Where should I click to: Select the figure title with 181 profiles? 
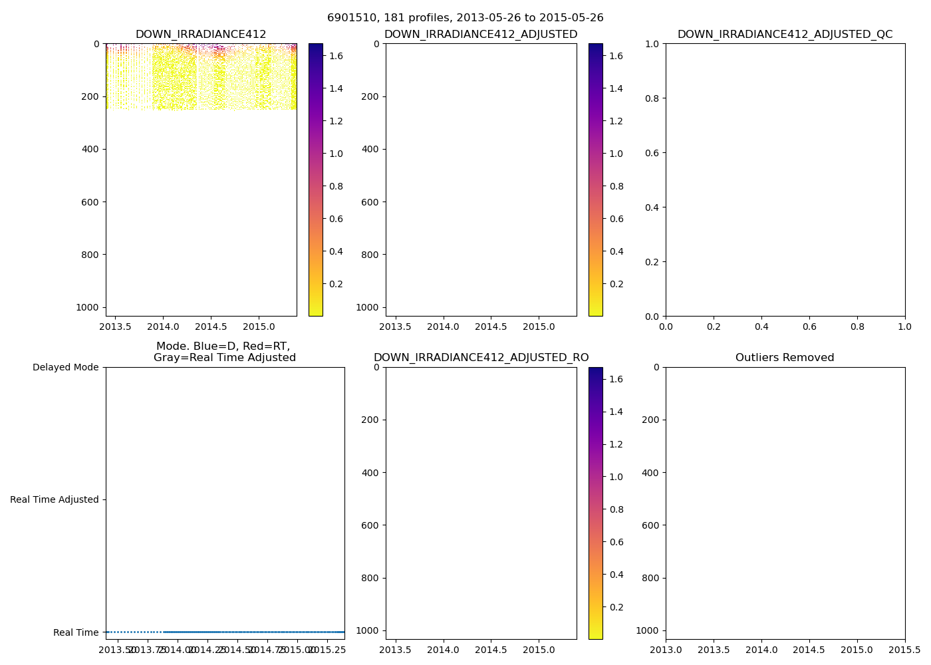point(465,18)
